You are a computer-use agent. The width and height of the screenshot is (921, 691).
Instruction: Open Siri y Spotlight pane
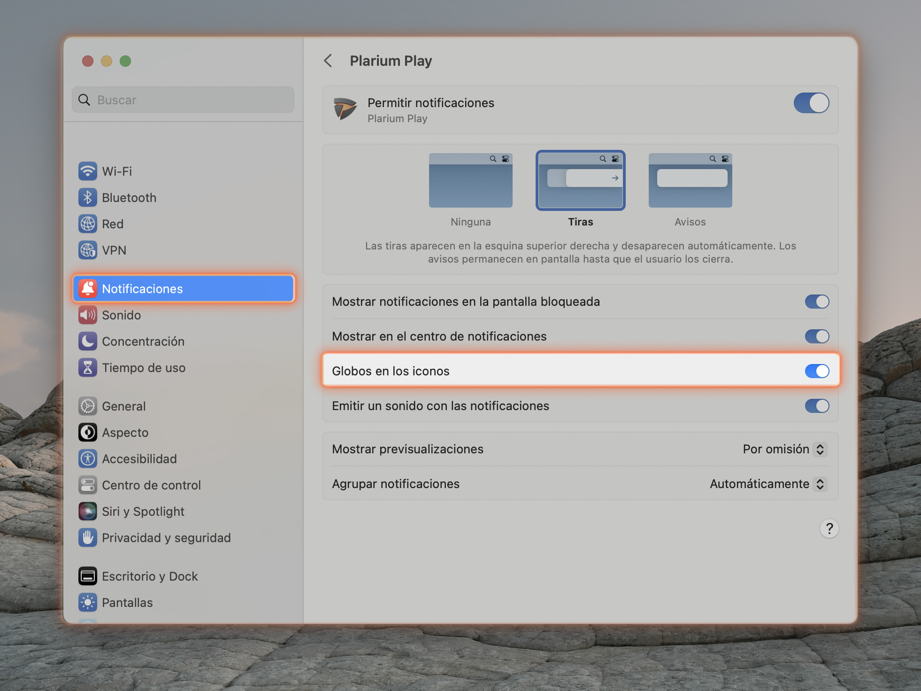coord(183,511)
